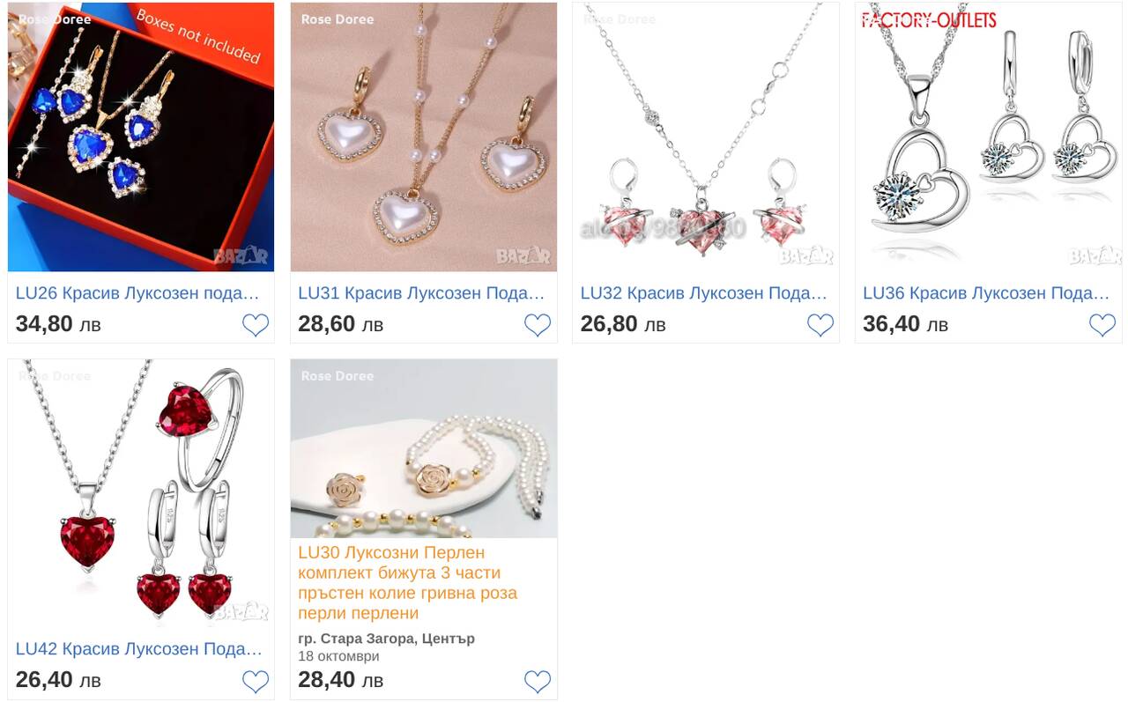Open the LU42 Красив Луксозен listing title
Viewport: 1128px width, 702px height.
139,649
